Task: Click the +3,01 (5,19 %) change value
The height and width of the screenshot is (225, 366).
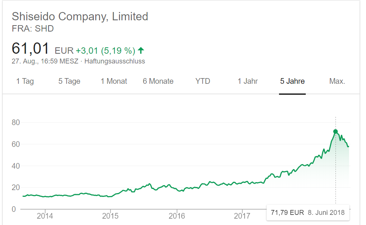Action: click(105, 50)
